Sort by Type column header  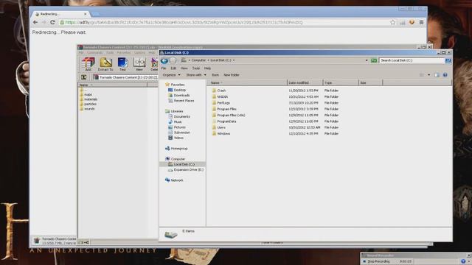[x=341, y=82]
